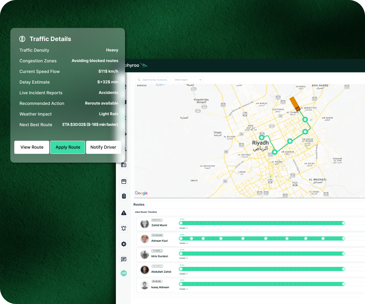The height and width of the screenshot is (304, 365).
Task: Select route waypoint nearest the truck
Action: (x=305, y=120)
